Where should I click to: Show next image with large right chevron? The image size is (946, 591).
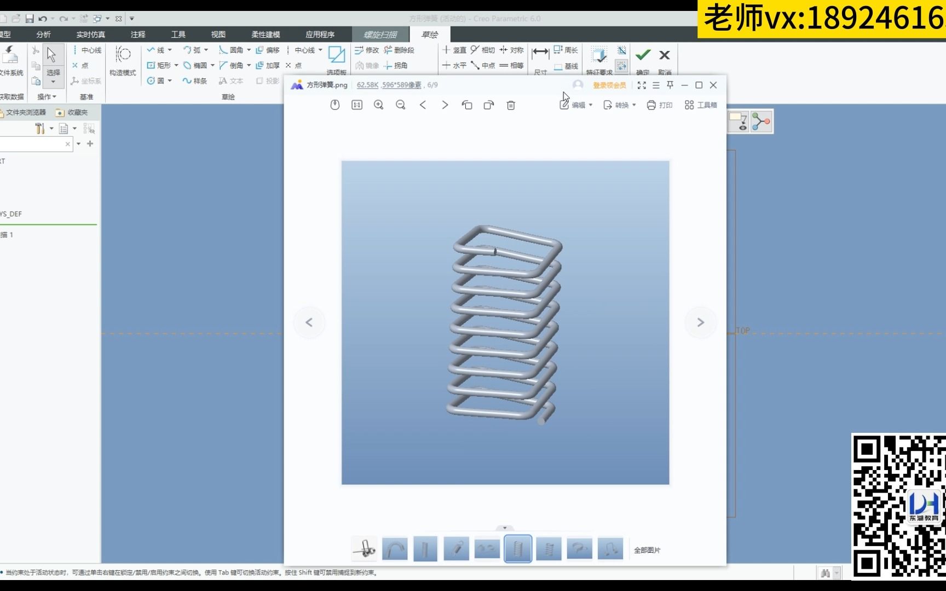(x=700, y=322)
